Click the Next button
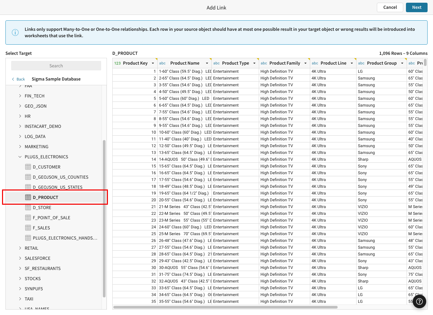Screen dimensions: 433x315 (417, 7)
